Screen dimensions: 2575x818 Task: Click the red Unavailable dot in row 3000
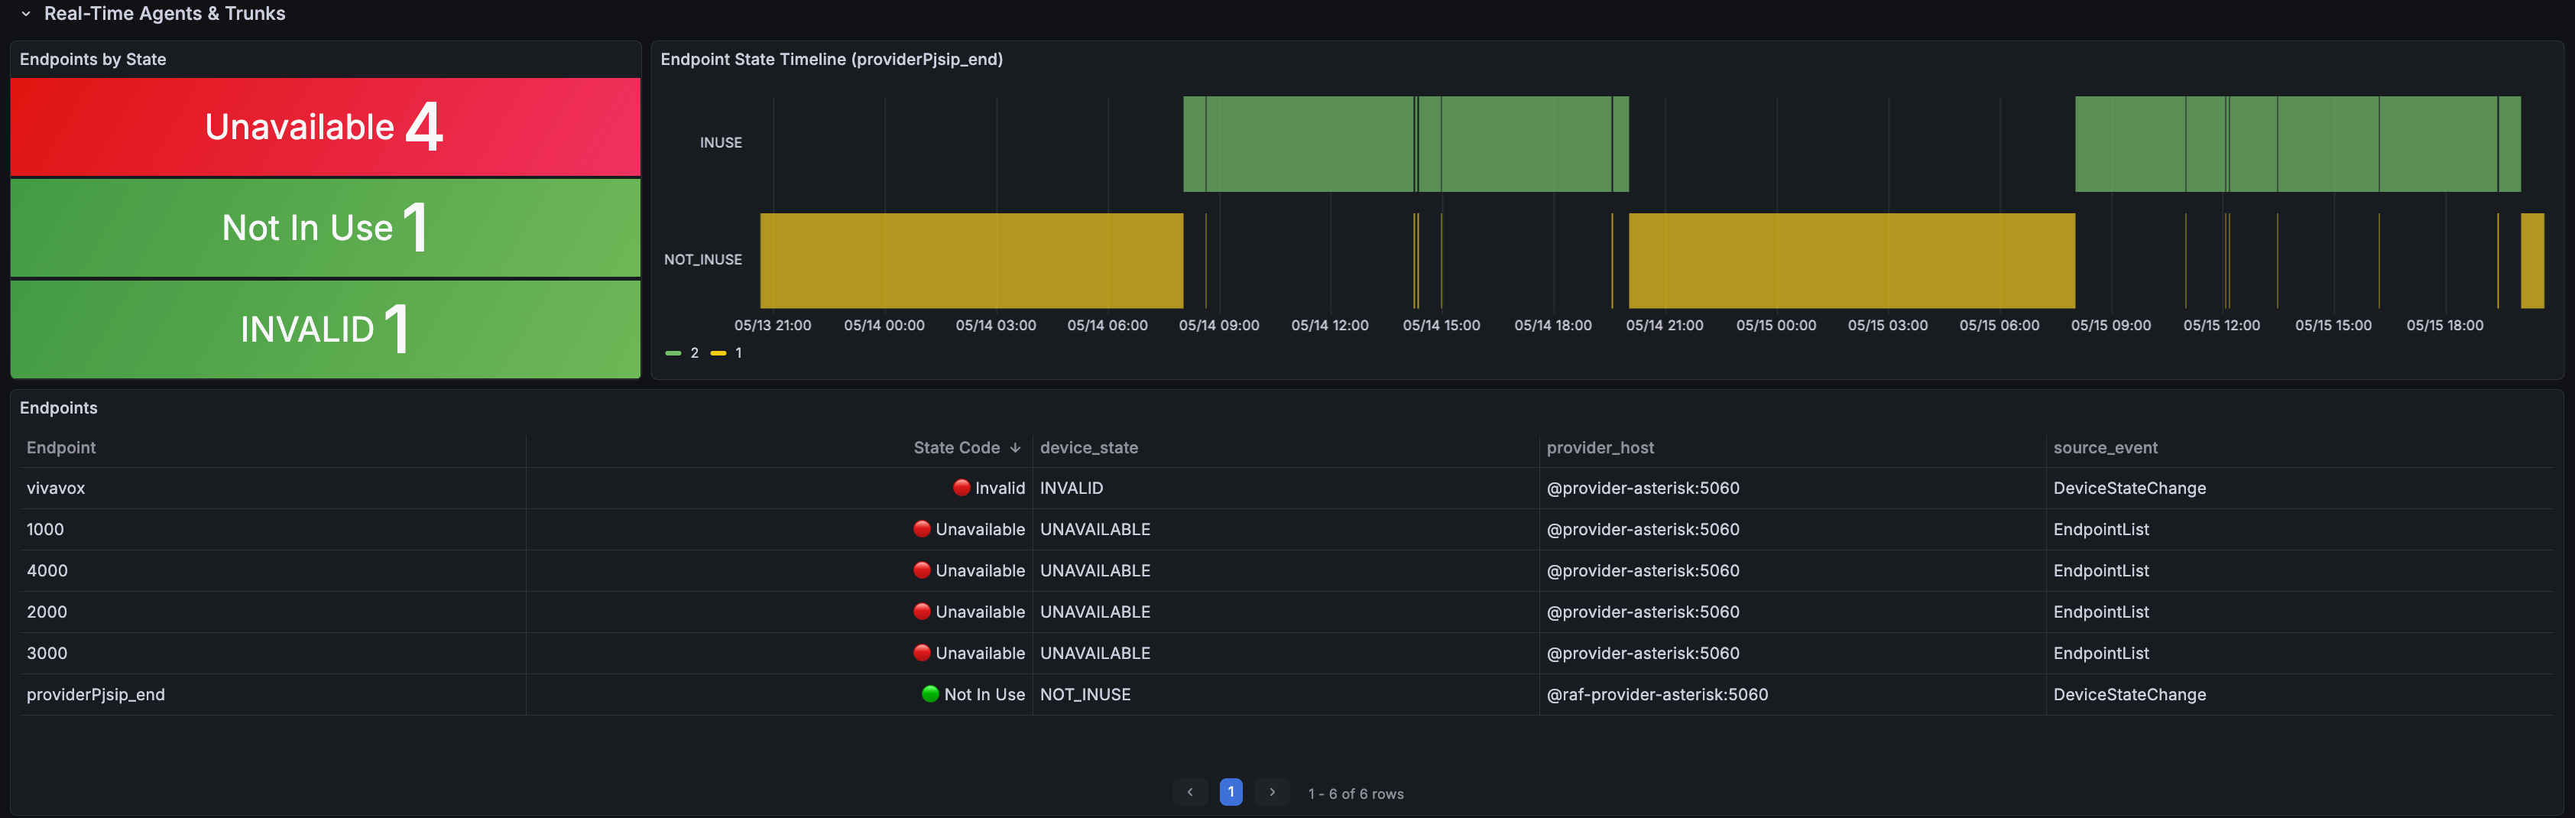click(x=922, y=652)
